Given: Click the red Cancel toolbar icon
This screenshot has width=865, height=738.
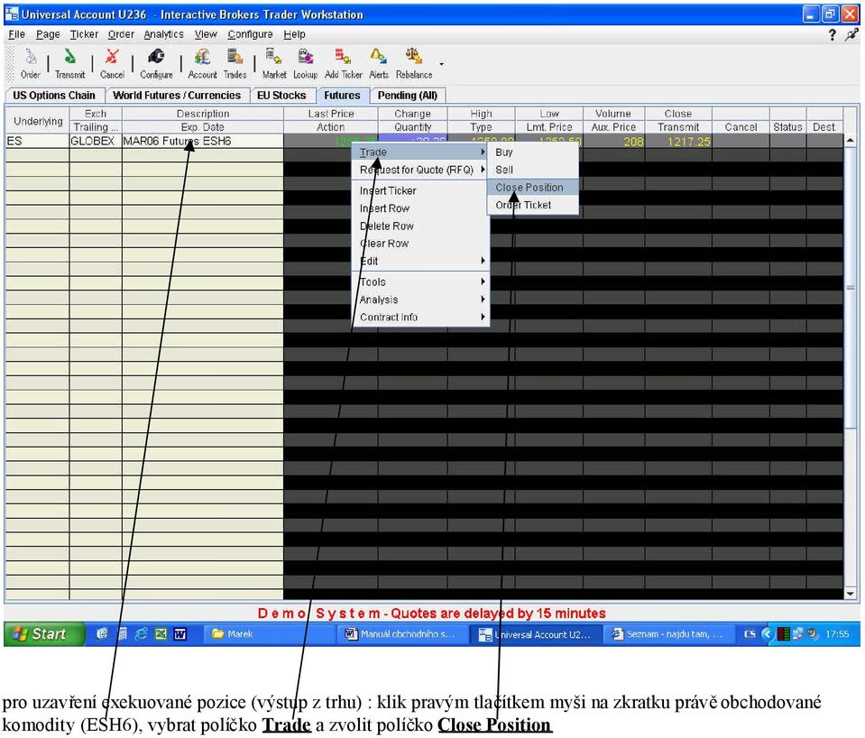Looking at the screenshot, I should click(112, 63).
